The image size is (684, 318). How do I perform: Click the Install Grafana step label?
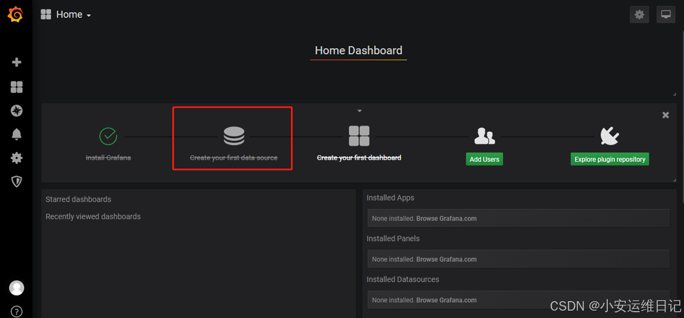tap(108, 158)
